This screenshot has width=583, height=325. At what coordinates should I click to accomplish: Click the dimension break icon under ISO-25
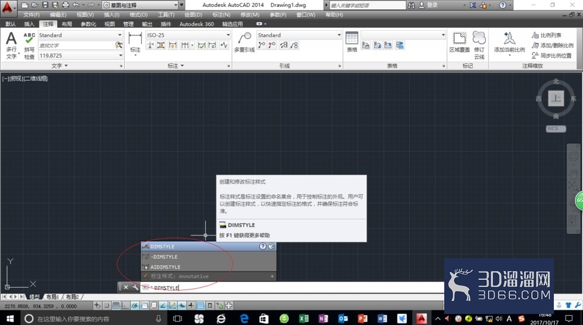150,45
